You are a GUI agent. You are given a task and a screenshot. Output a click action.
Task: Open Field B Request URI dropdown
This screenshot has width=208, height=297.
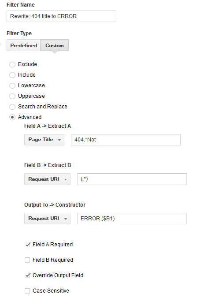[x=47, y=179]
